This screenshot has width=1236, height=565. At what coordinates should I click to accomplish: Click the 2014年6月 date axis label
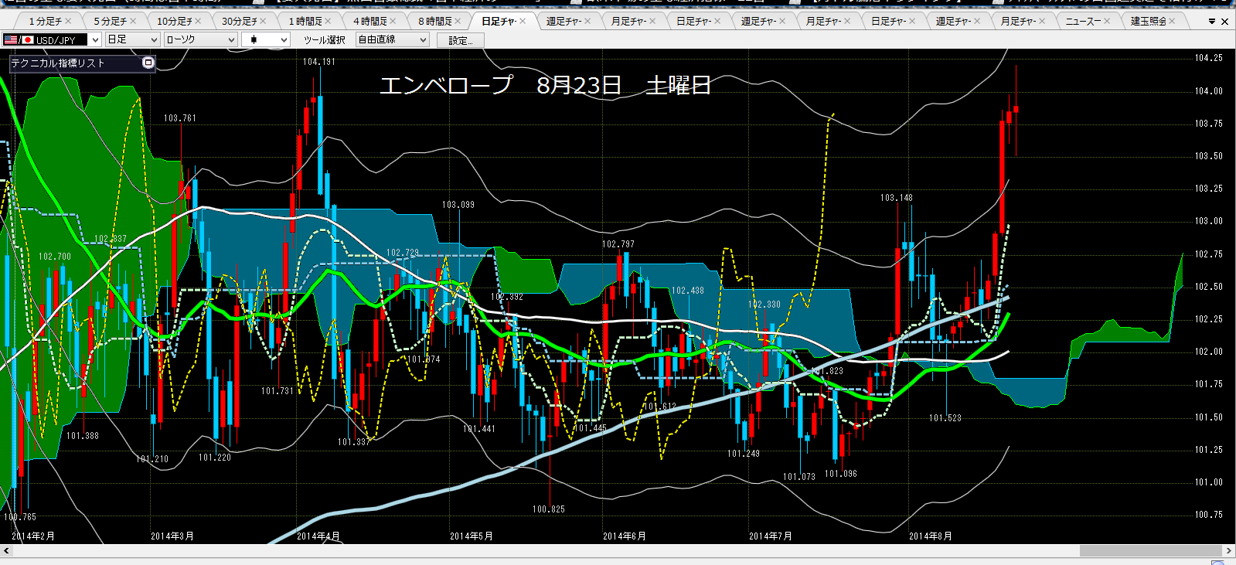[624, 536]
